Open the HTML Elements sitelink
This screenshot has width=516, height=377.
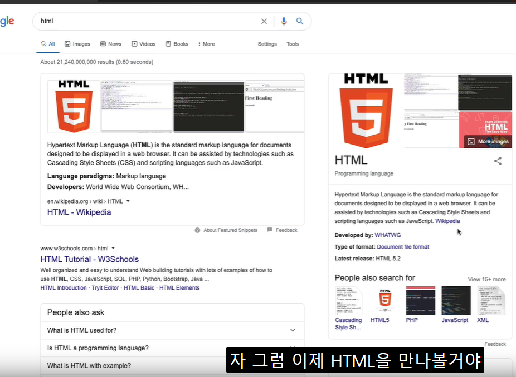(x=179, y=288)
